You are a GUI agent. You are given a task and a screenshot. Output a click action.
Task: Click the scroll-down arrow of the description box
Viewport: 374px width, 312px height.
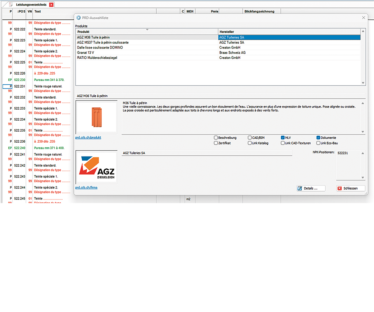(x=363, y=132)
